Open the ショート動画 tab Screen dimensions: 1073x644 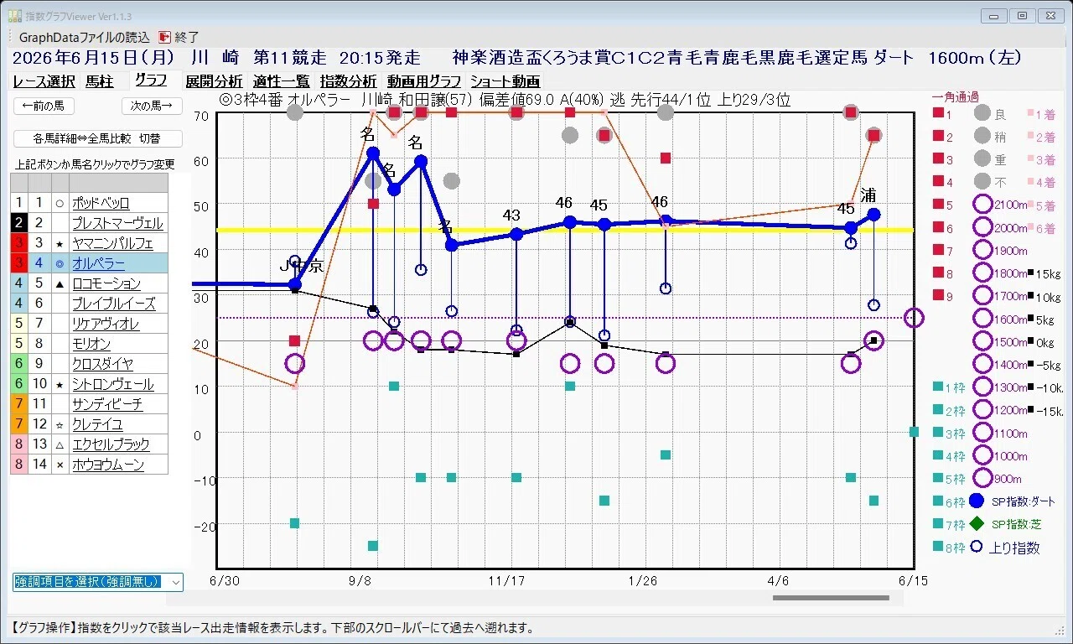pyautogui.click(x=505, y=81)
